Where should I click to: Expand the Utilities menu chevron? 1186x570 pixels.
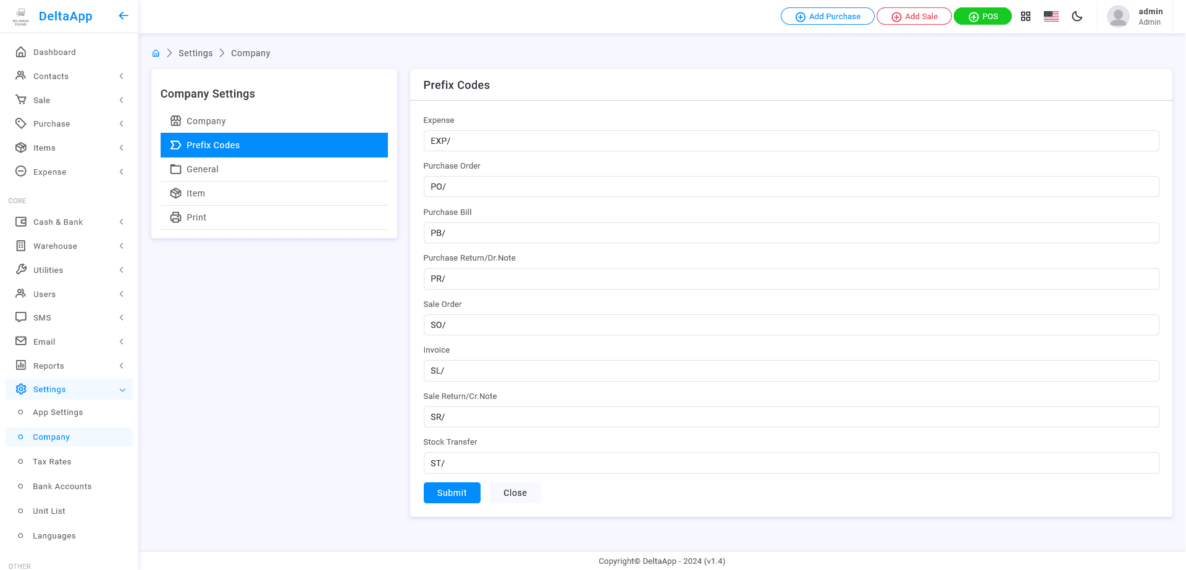click(122, 270)
